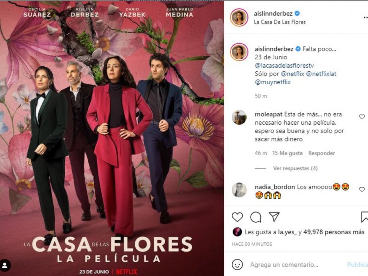
Task: Click the tagged people icon on the poster
Action: [x=5, y=266]
